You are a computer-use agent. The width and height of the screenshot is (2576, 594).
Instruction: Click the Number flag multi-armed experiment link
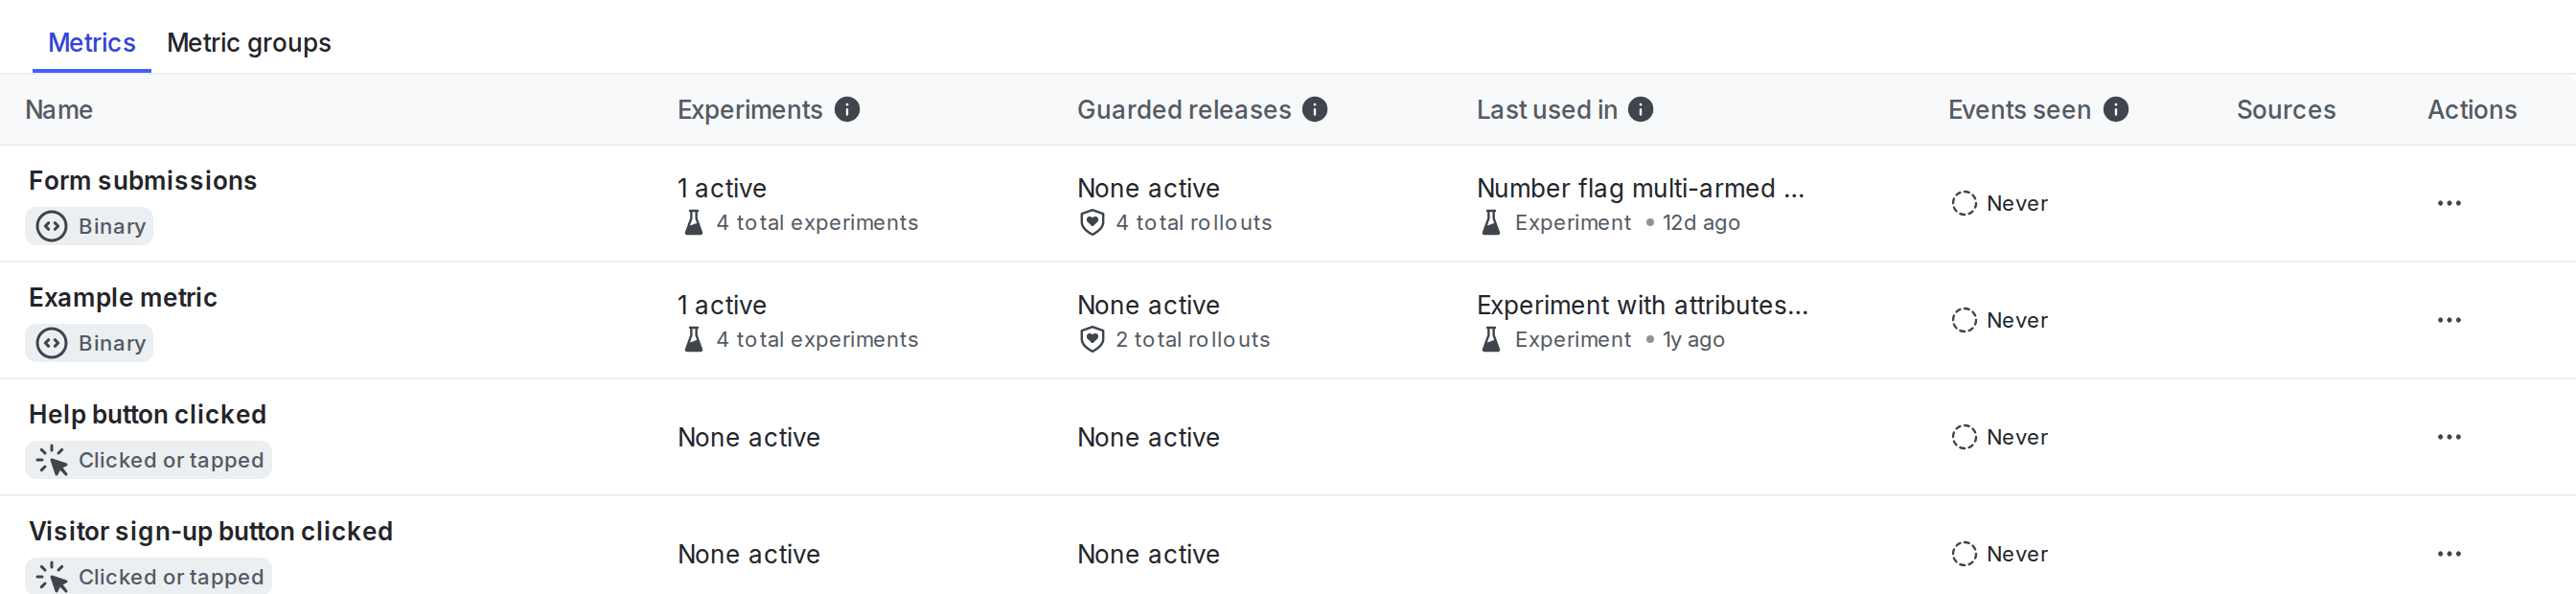tap(1641, 188)
